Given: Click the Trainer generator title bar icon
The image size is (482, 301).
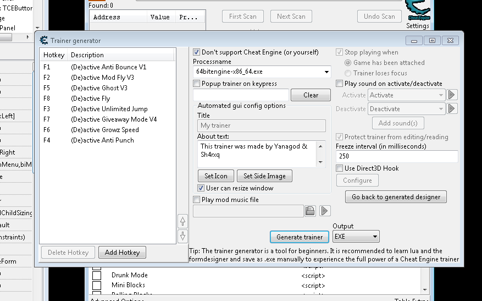Looking at the screenshot, I should 44,40.
